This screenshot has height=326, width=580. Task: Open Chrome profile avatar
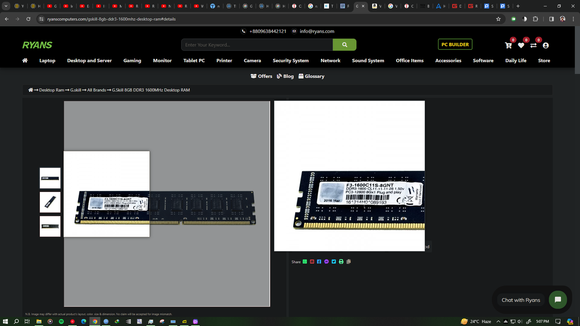pyautogui.click(x=562, y=19)
